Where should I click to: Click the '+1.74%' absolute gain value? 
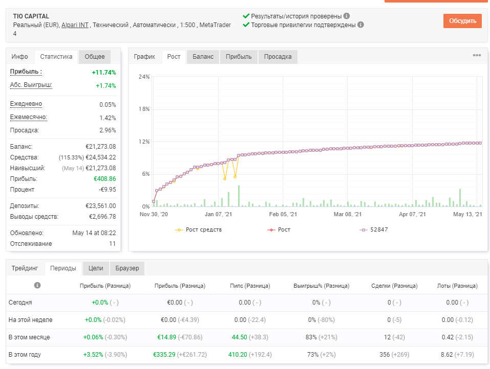106,86
